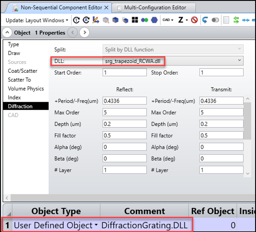Switch to the Multi-Configuration Editor tab

click(x=155, y=8)
